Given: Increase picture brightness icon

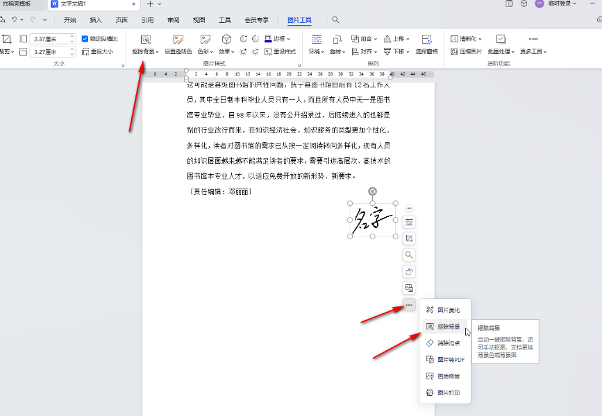Looking at the screenshot, I should coord(244,51).
